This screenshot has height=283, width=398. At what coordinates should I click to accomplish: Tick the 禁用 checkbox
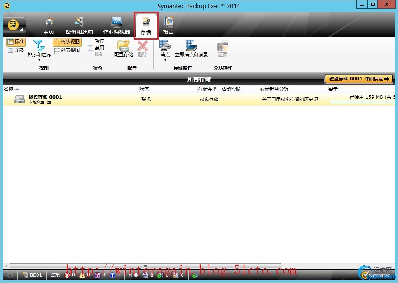click(x=90, y=48)
